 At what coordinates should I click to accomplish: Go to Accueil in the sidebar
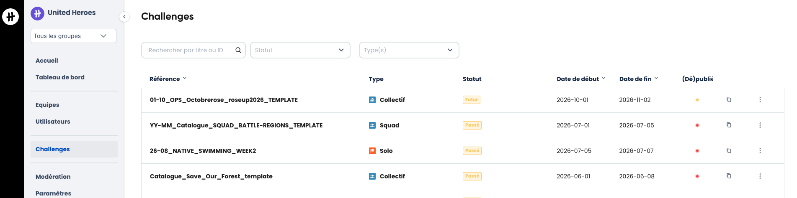pos(47,61)
